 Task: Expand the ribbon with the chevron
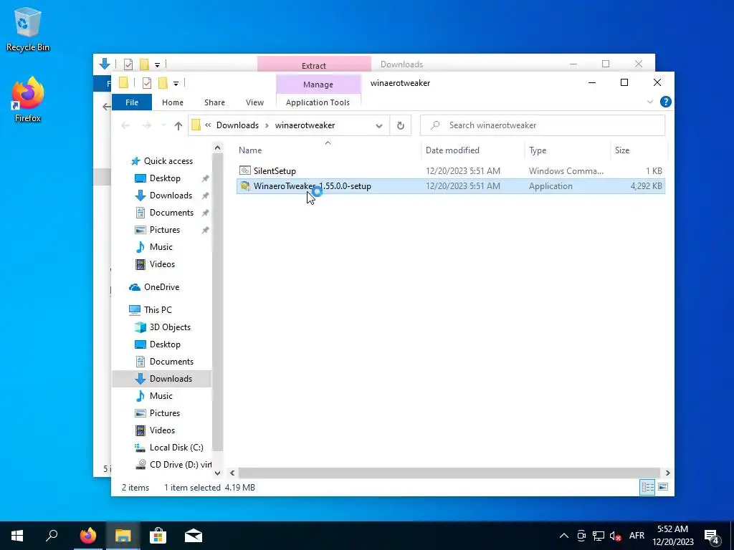click(x=649, y=102)
